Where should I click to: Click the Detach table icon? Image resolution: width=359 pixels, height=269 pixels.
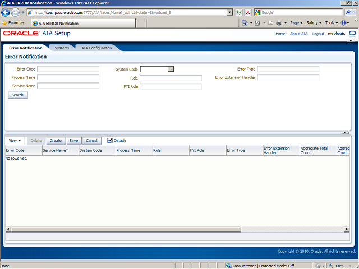click(x=110, y=141)
